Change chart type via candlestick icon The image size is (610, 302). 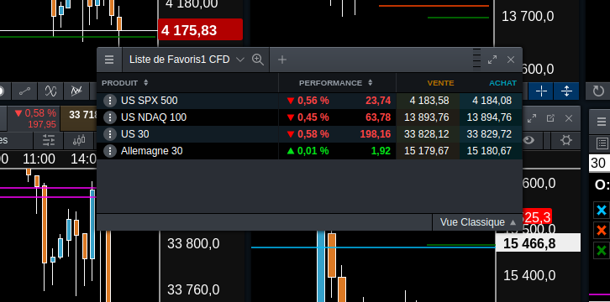point(79,141)
